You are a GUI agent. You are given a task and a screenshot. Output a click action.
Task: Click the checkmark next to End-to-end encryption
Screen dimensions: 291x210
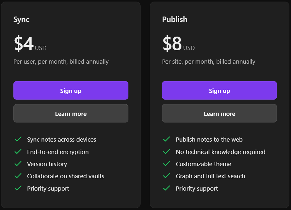(18, 152)
